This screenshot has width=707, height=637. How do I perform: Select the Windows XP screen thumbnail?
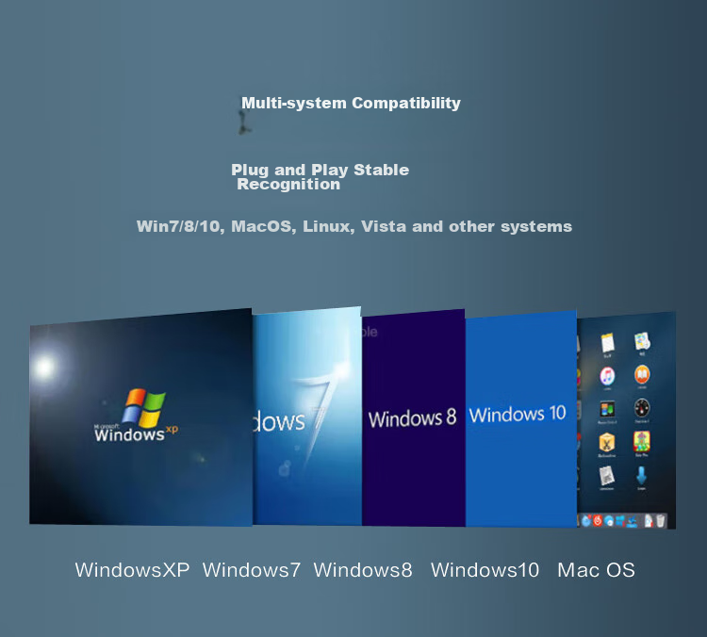point(140,417)
